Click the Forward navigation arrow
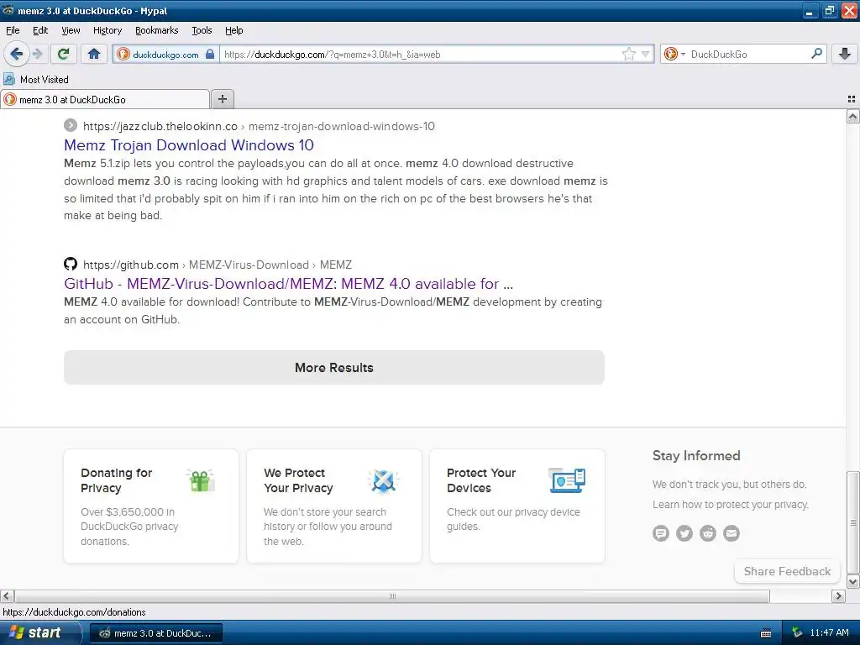 tap(38, 54)
